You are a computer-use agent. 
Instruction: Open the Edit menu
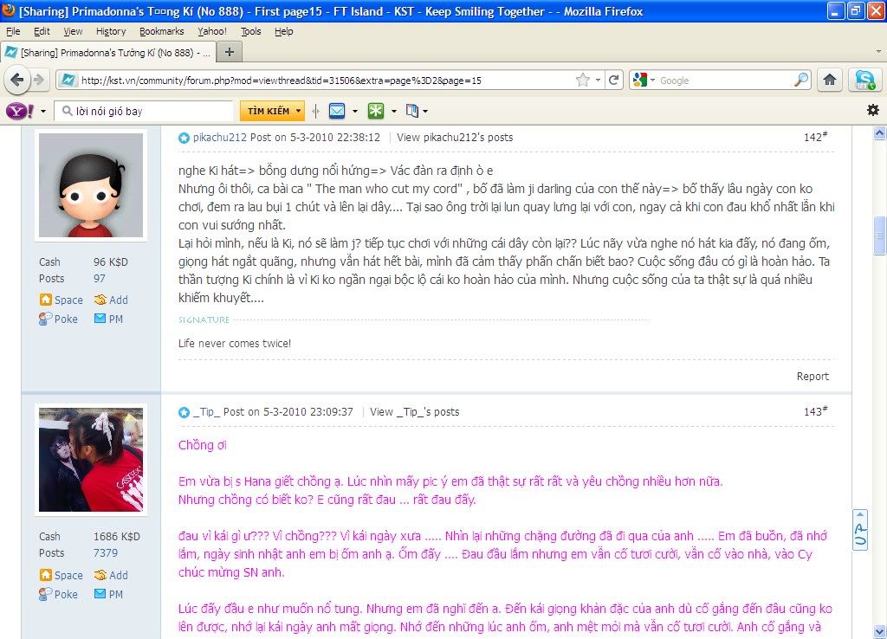point(42,31)
